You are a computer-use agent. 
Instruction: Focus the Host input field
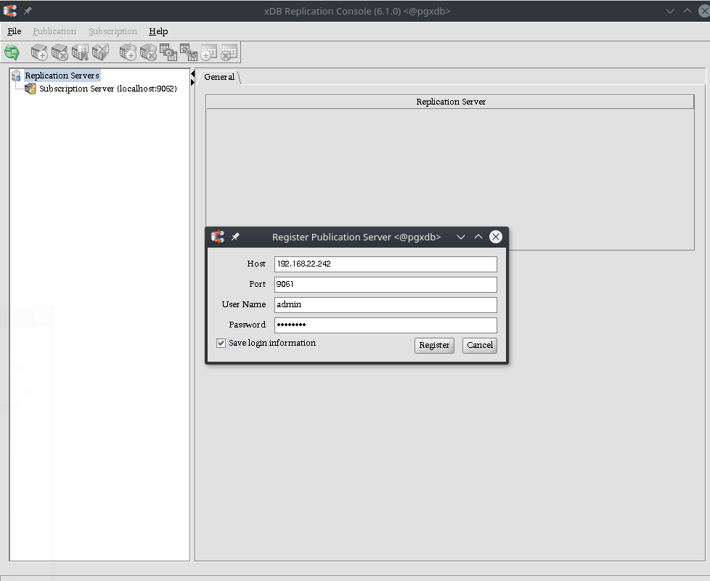(x=385, y=264)
